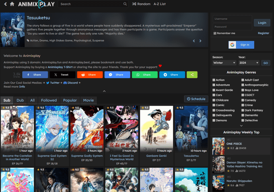Open the Season dropdown showing Winter
This screenshot has width=274, height=192.
pos(224,63)
